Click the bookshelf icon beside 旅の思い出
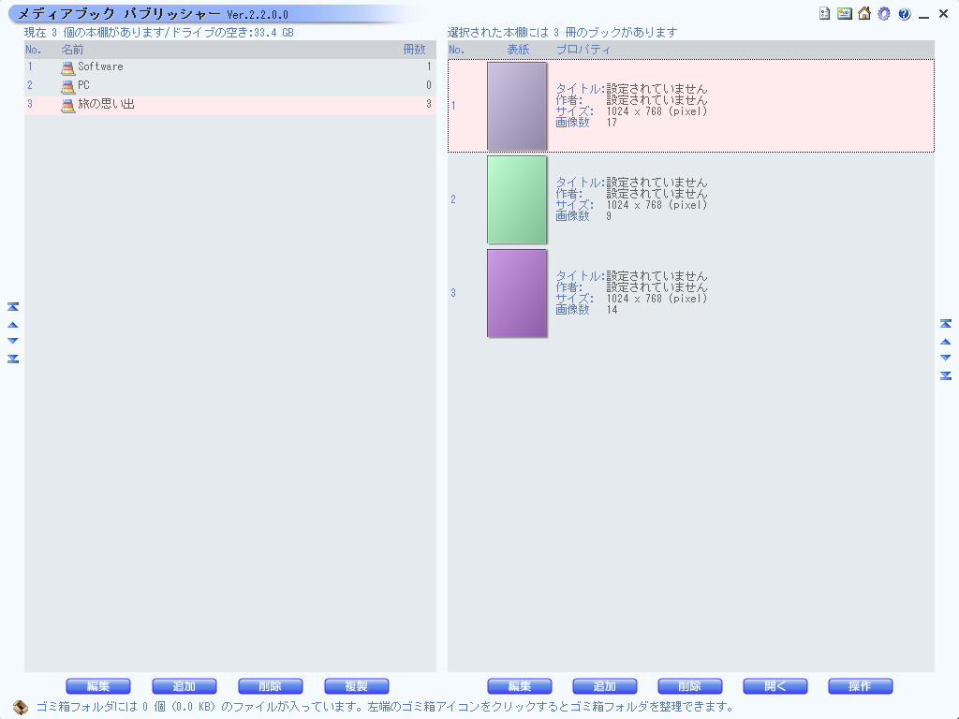959x719 pixels. tap(66, 105)
